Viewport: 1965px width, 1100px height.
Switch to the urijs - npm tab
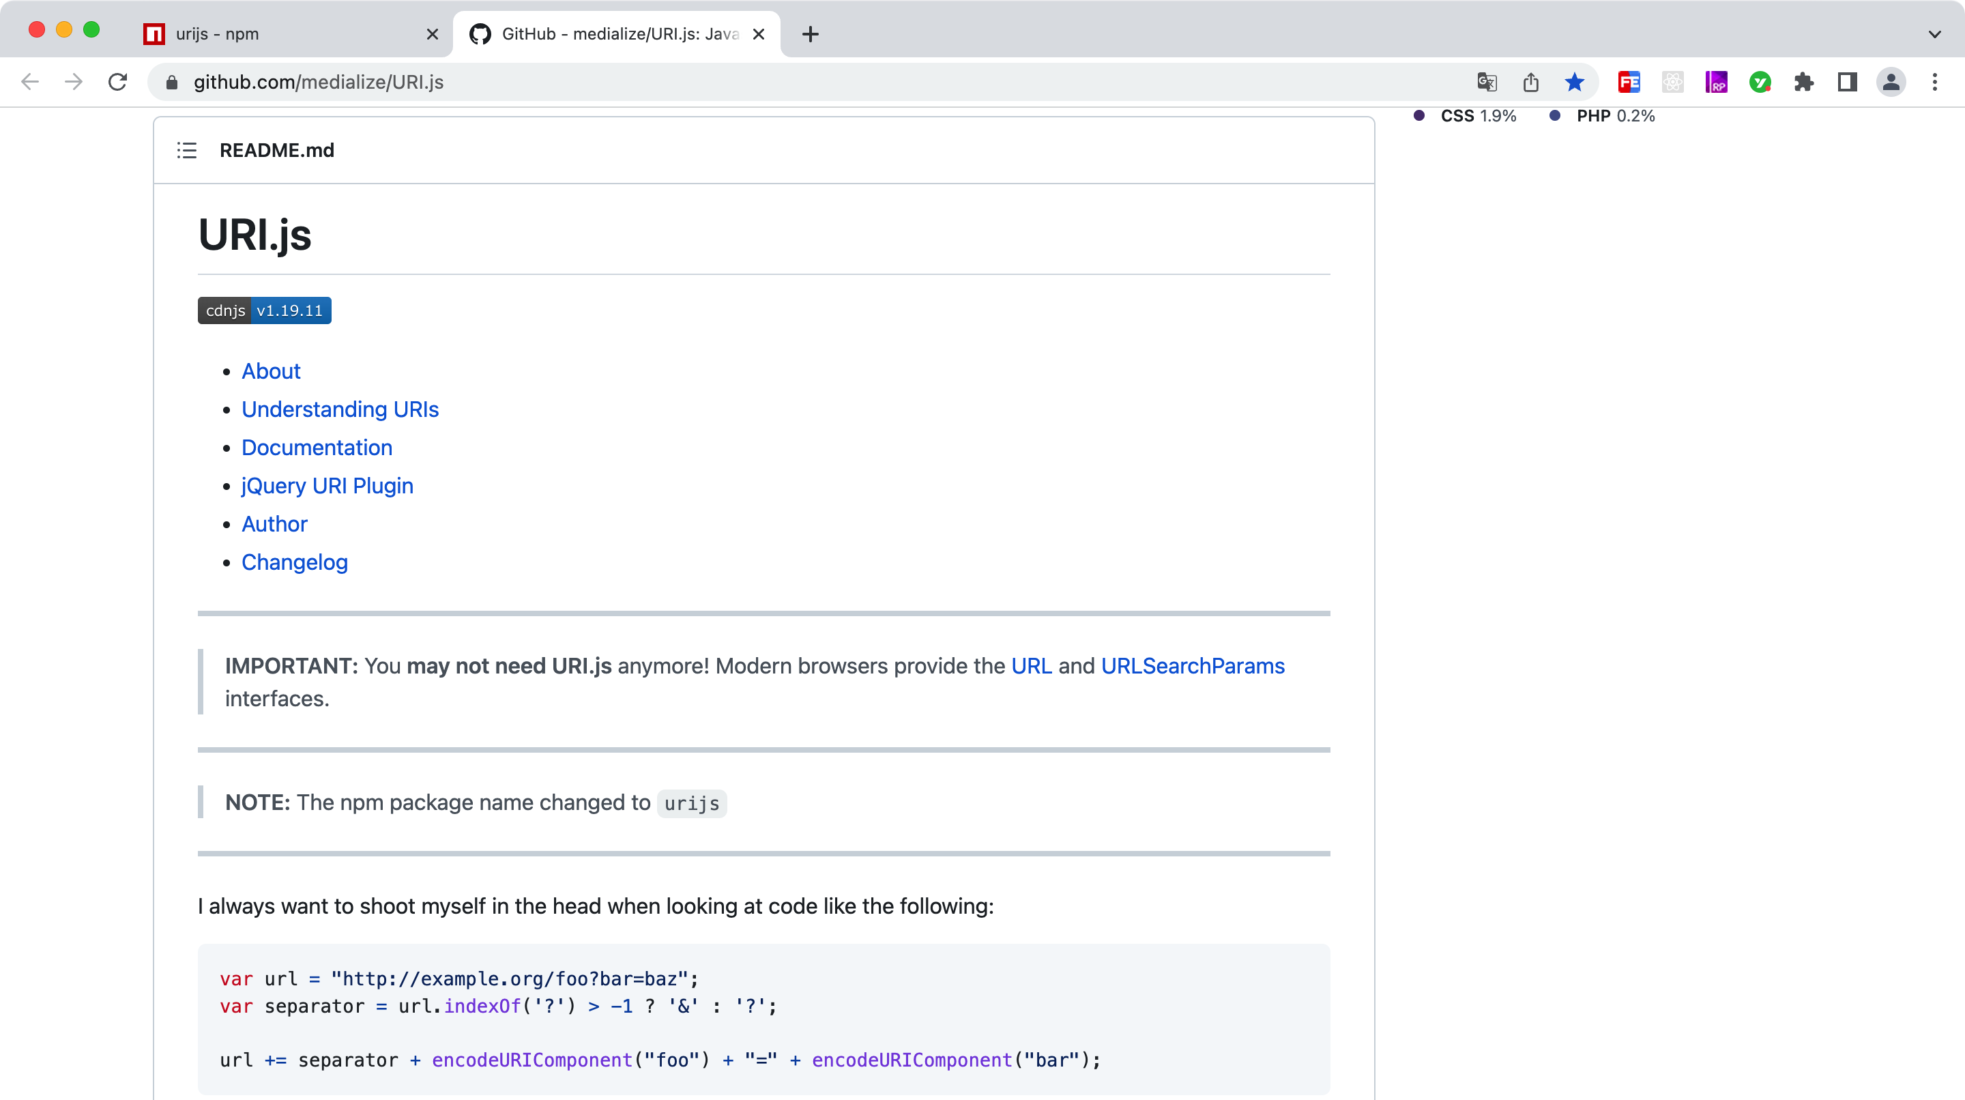click(282, 34)
